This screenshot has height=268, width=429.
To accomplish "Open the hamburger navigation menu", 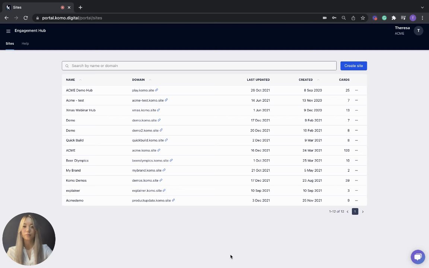I will click(8, 31).
